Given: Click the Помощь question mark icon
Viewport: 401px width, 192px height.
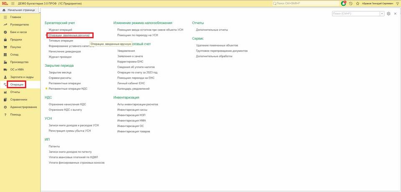Looking at the screenshot, I should [5, 114].
